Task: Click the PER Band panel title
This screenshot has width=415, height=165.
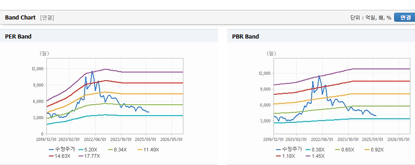Action: (18, 37)
